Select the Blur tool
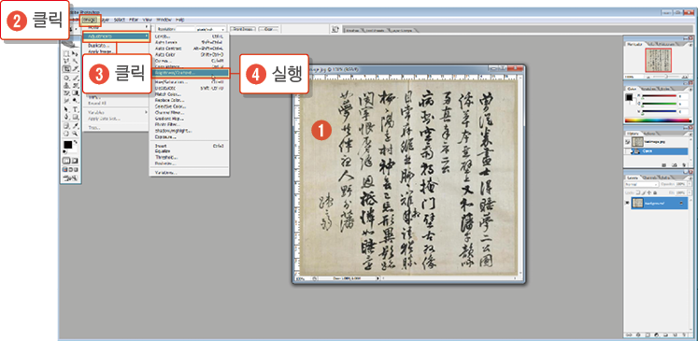Screen dimensions: 698x341 pos(66,100)
